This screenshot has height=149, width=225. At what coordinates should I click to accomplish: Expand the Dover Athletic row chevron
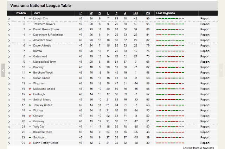pos(9,46)
